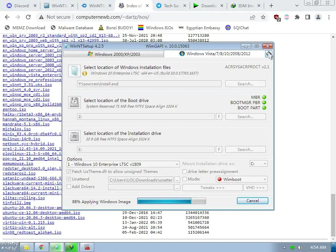
Task: Switch to the Tech San browser tab
Action: 171,6
